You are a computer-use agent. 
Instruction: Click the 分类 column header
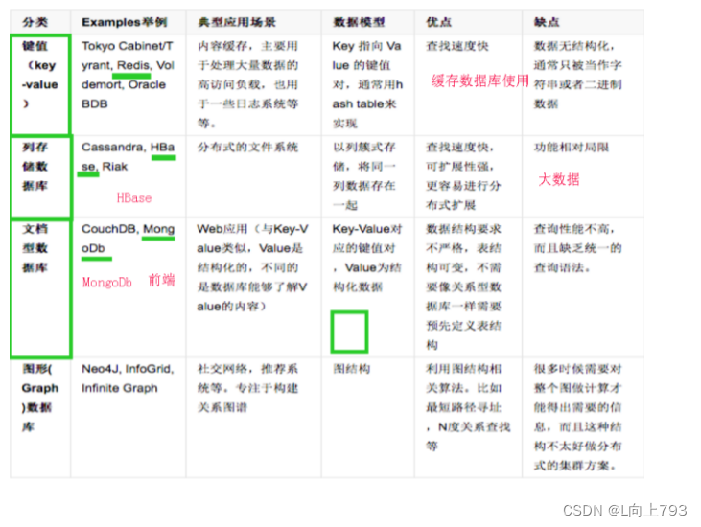(x=39, y=22)
